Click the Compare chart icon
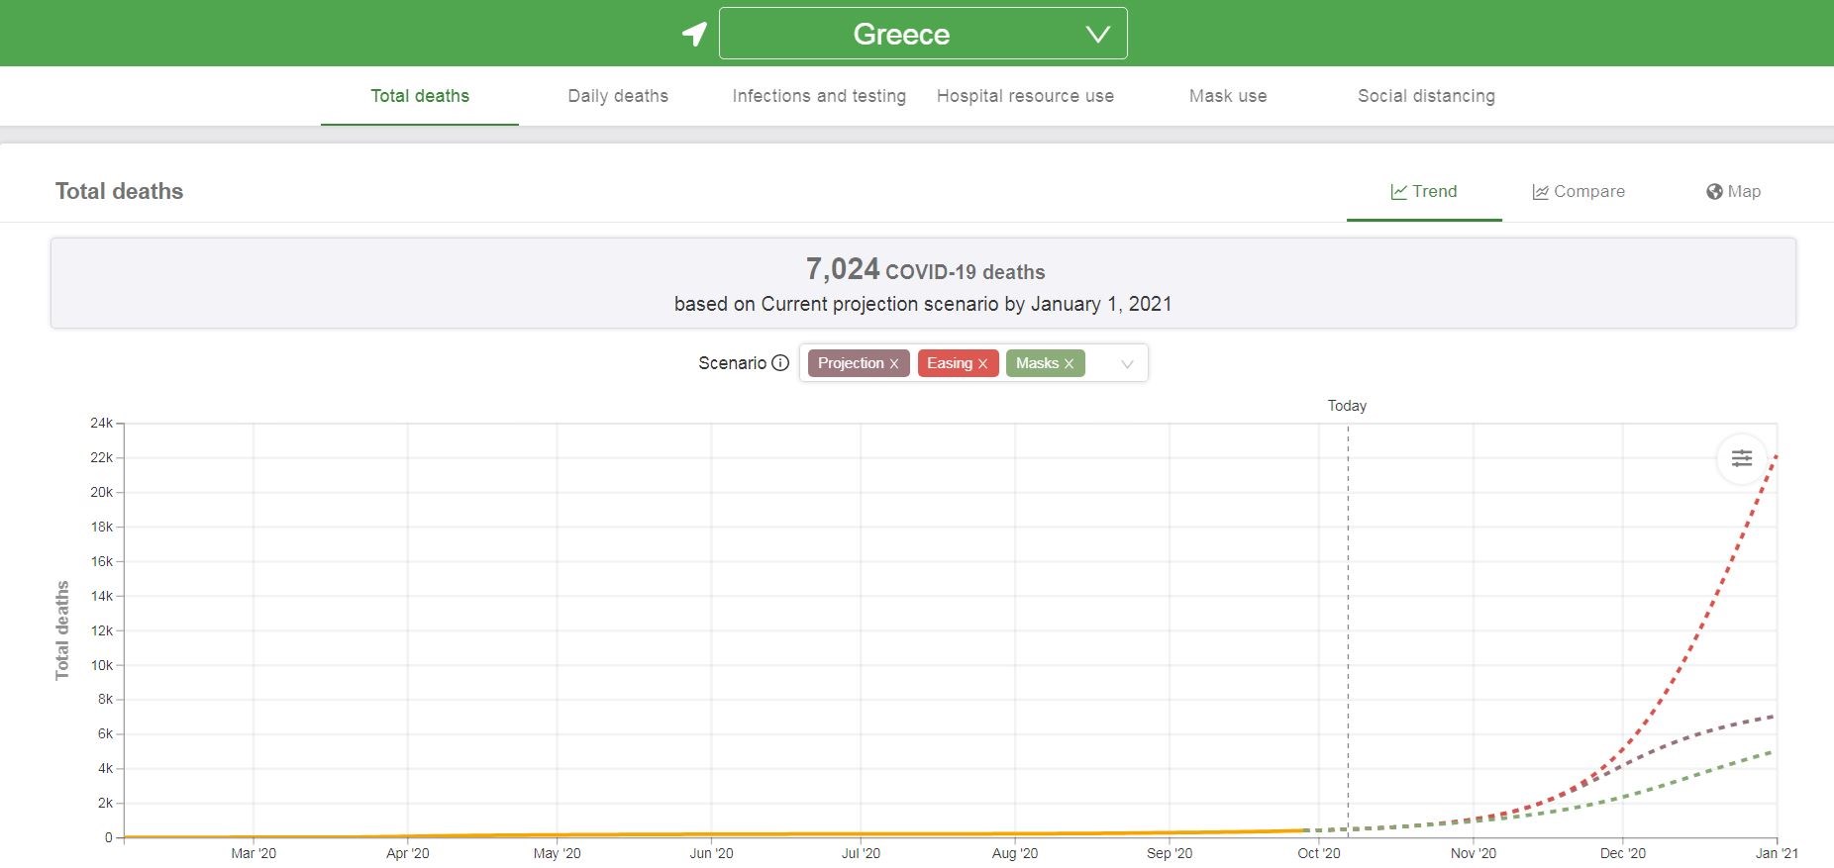Image resolution: width=1834 pixels, height=868 pixels. coord(1540,192)
